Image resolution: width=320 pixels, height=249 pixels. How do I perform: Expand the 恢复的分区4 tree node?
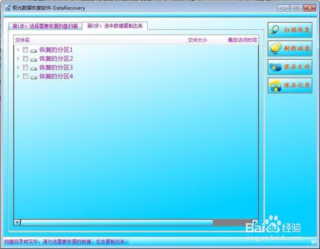tap(18, 76)
